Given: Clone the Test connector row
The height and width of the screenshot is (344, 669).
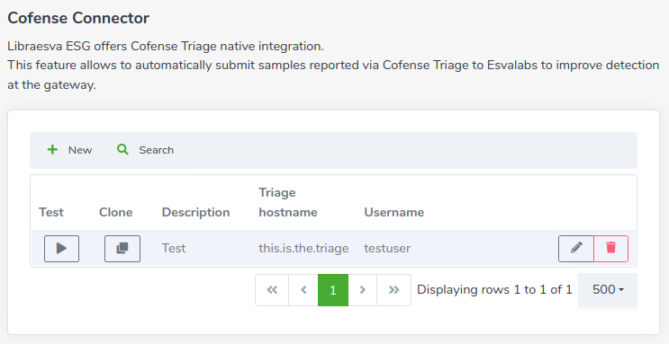Looking at the screenshot, I should (x=122, y=249).
